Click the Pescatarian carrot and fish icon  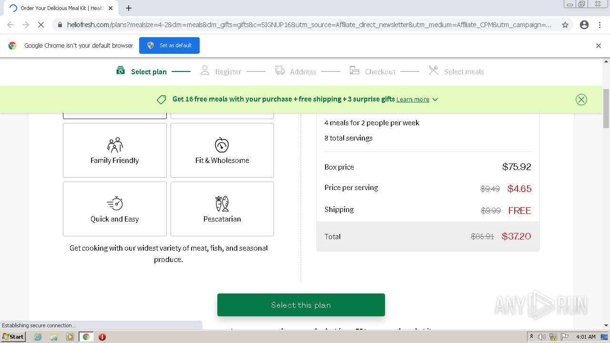pos(222,203)
